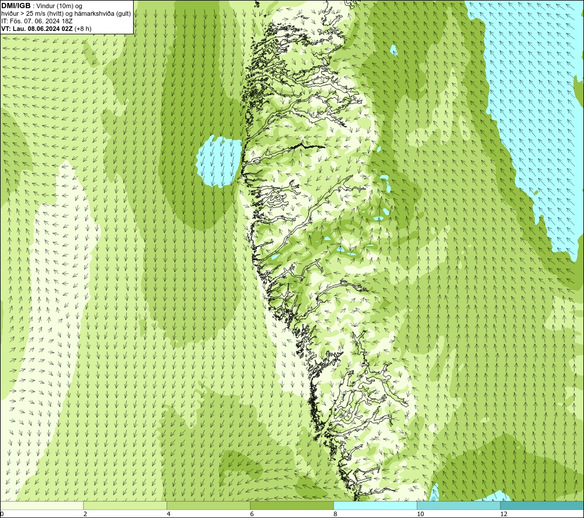Viewport: 584px width, 518px height.
Task: Select the 4–6 m/s green legend swatch
Action: tap(208, 505)
